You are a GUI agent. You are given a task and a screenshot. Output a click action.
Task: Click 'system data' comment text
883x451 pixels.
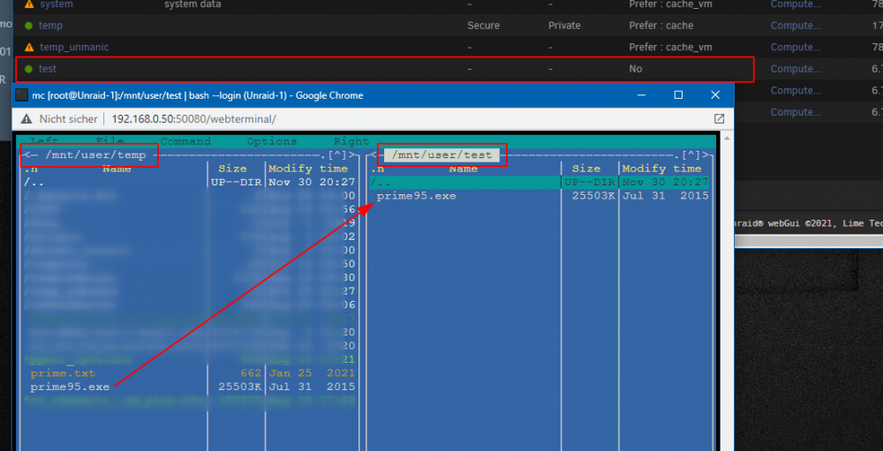tap(192, 4)
